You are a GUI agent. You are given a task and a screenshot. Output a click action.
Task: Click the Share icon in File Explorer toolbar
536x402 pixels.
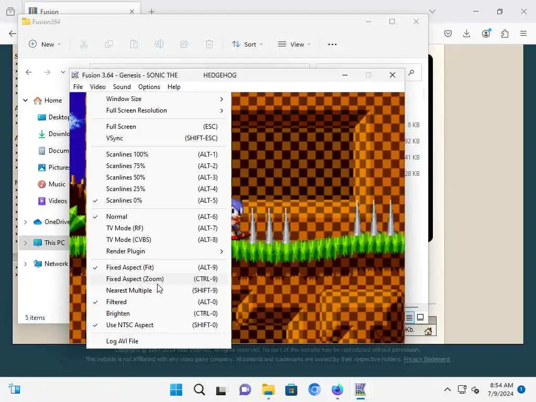tap(184, 44)
